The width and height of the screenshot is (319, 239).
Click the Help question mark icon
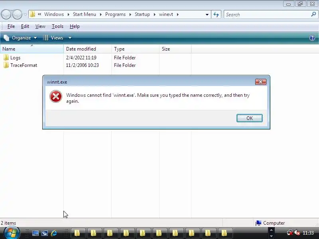coord(312,38)
